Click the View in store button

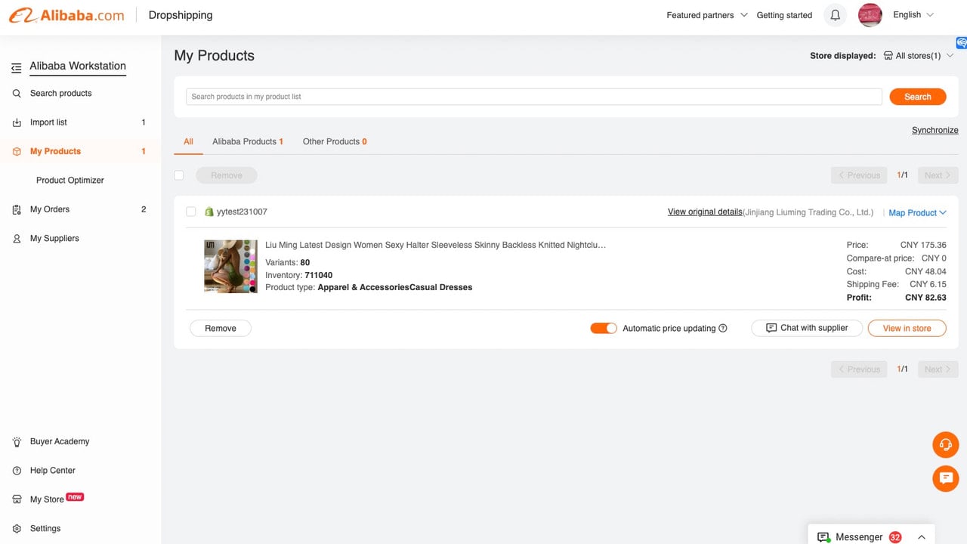tap(907, 329)
